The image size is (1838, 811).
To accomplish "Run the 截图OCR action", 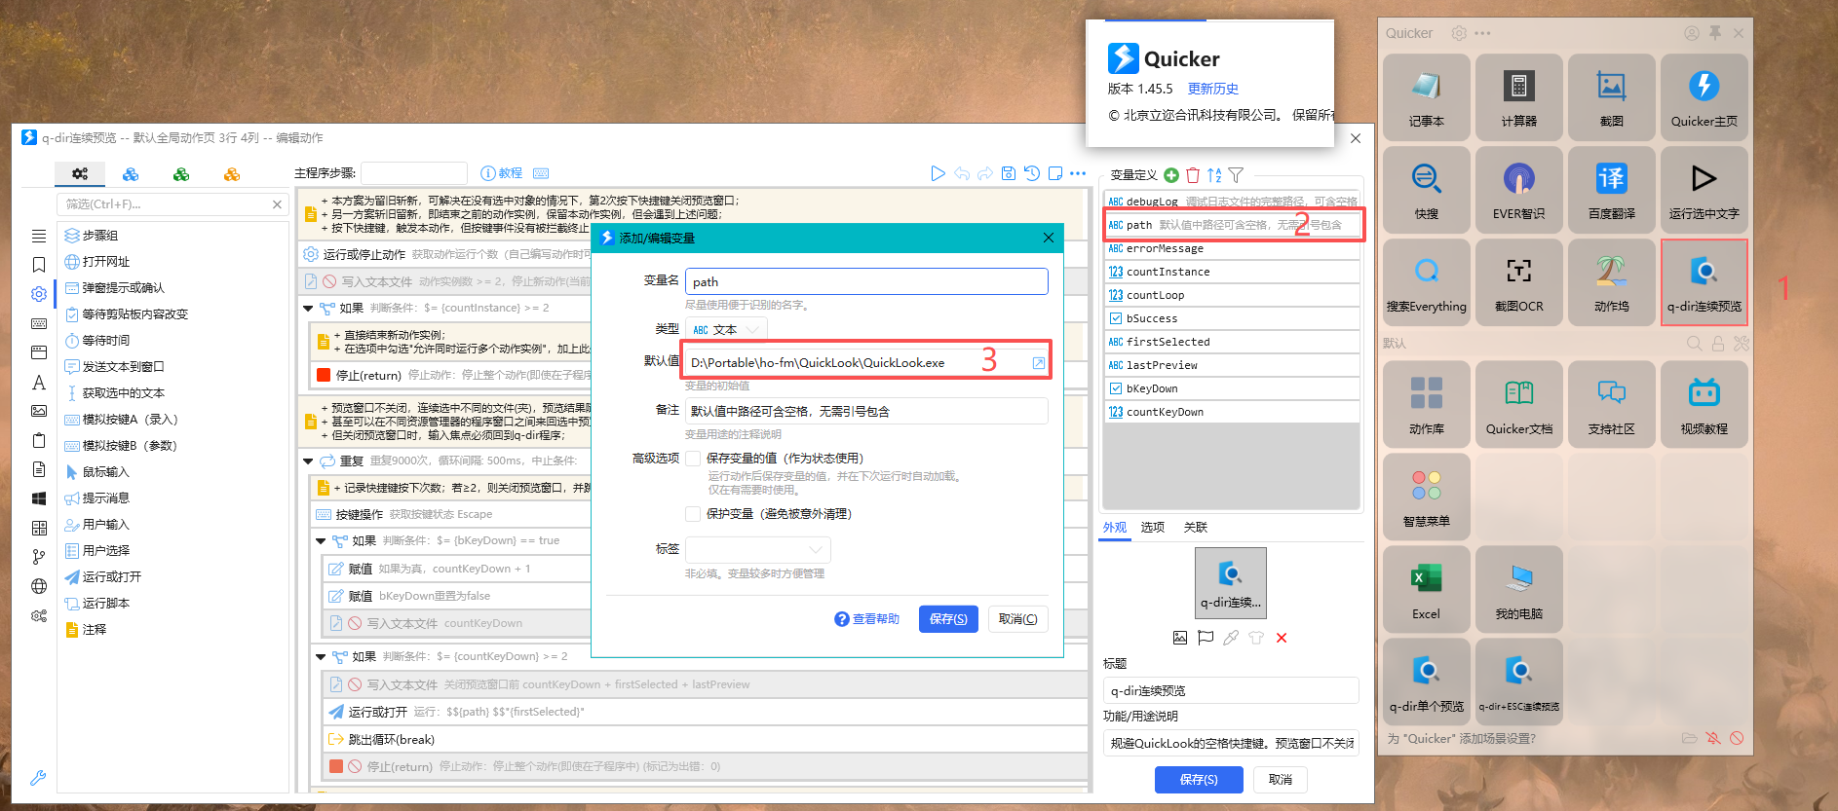I will click(x=1518, y=282).
